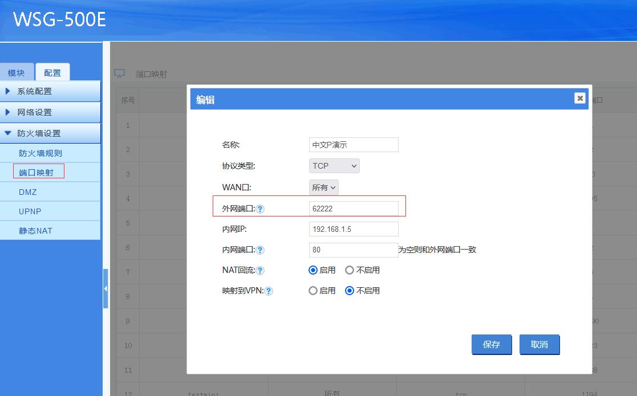Click the 取消 button to cancel
The width and height of the screenshot is (637, 396).
coord(539,344)
